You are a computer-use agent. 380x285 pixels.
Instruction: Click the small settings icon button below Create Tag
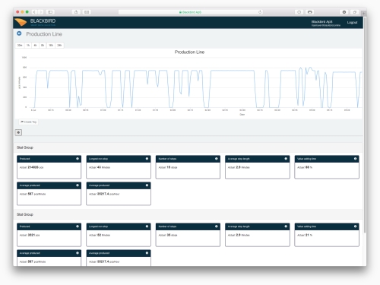(18, 132)
